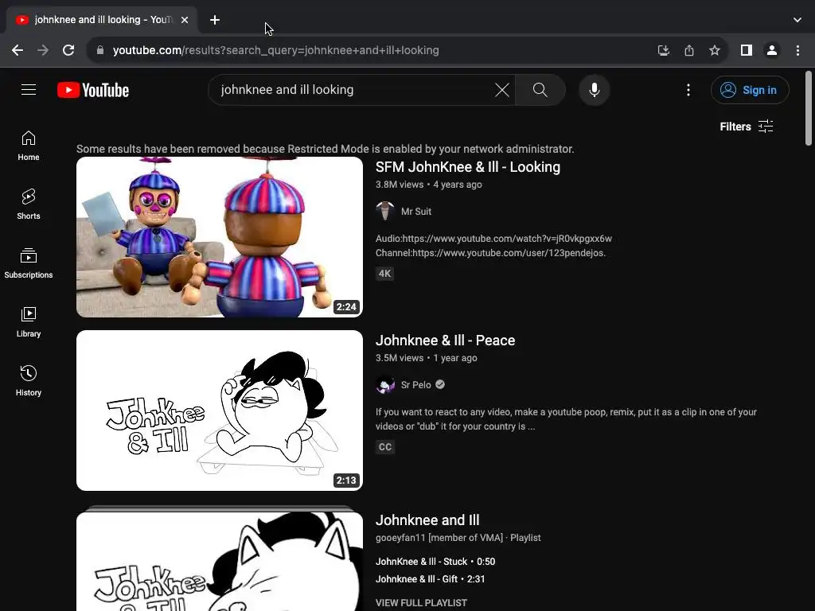
Task: Play Johnknee & Ill - Gift from playlist
Action: coord(430,579)
